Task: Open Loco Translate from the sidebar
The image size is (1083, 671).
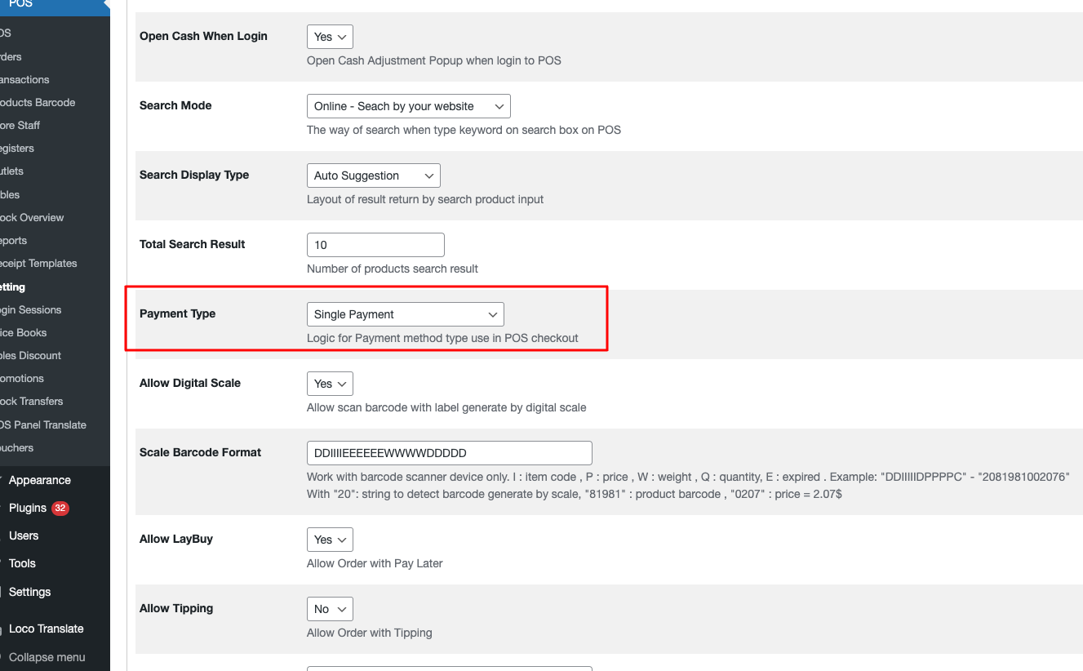Action: pos(46,629)
